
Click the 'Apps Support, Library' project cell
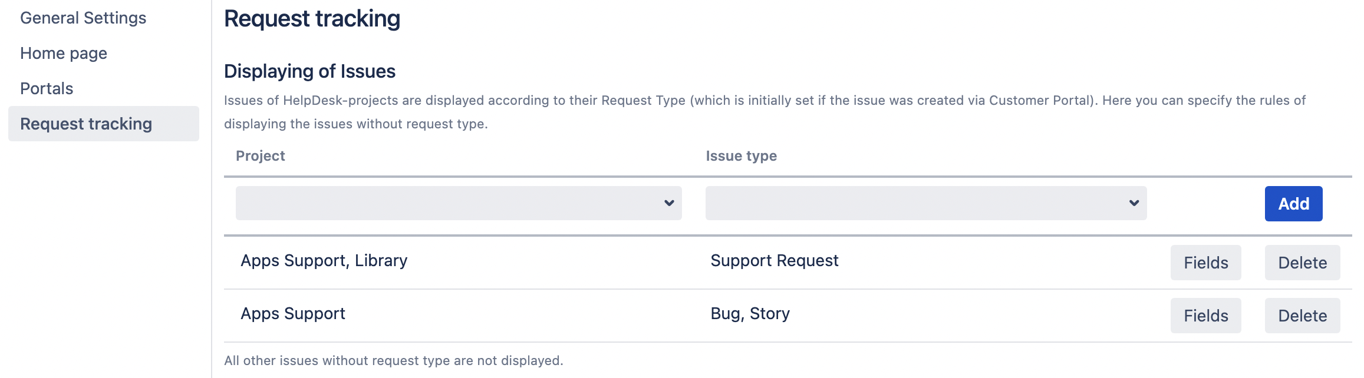point(324,261)
